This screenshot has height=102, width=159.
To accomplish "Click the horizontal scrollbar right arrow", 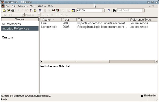I will click(156, 61).
